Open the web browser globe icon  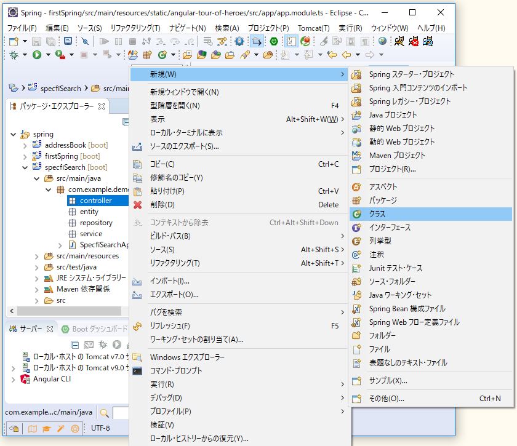coord(382,41)
